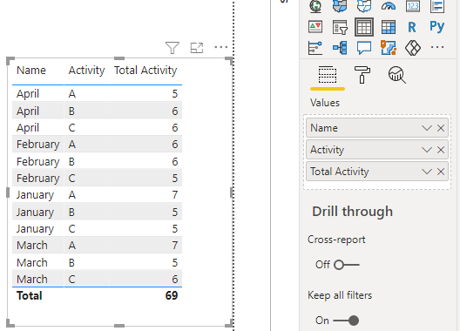This screenshot has height=331, width=460.
Task: Sort by the Activity column header
Action: coord(86,71)
